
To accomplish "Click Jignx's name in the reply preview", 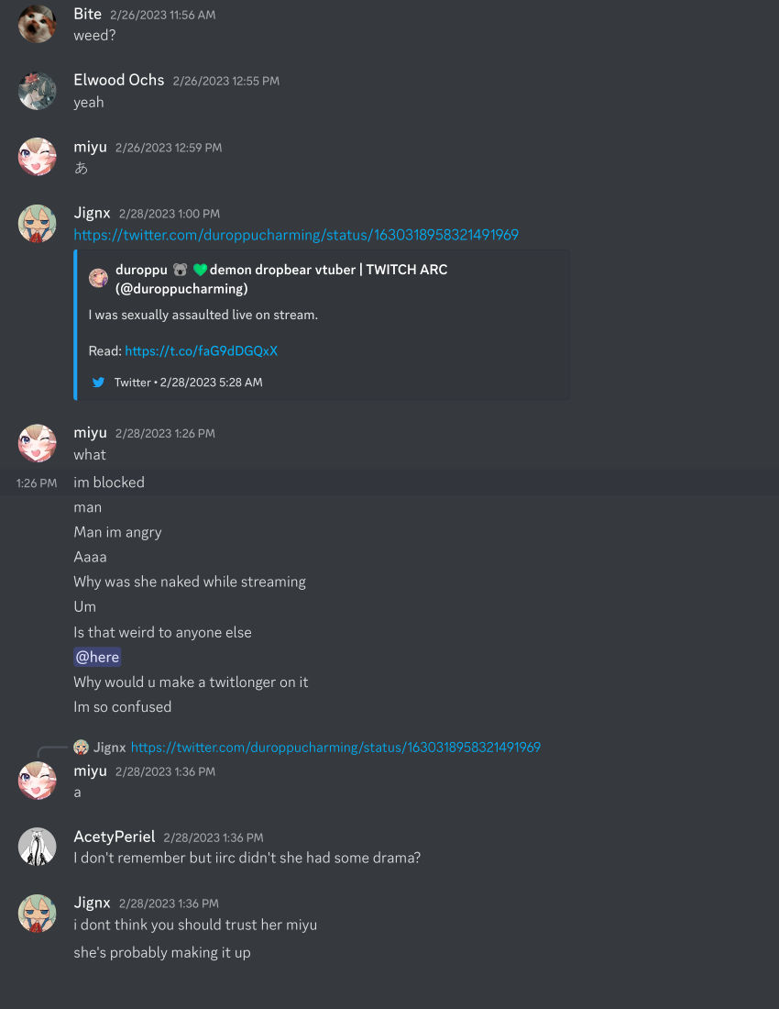I will (x=109, y=747).
